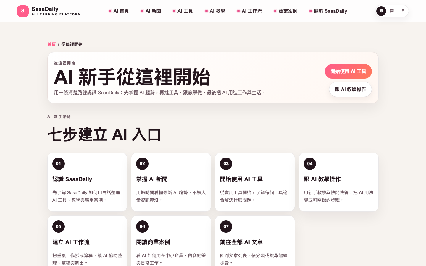
Task: Click the 04 step number badge
Action: 310,164
